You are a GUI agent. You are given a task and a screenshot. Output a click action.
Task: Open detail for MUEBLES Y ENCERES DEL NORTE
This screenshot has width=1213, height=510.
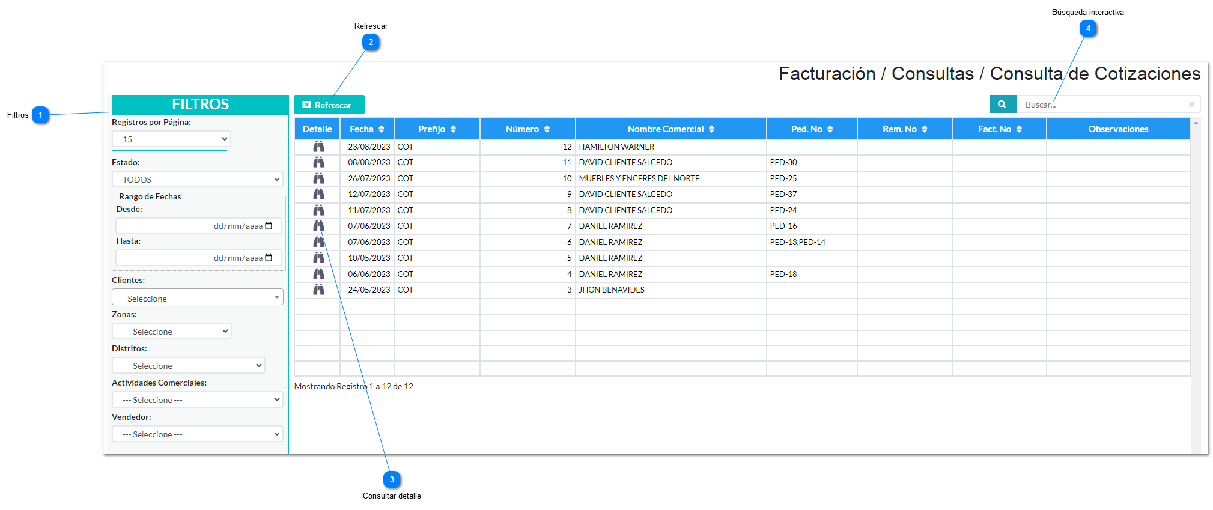point(318,178)
